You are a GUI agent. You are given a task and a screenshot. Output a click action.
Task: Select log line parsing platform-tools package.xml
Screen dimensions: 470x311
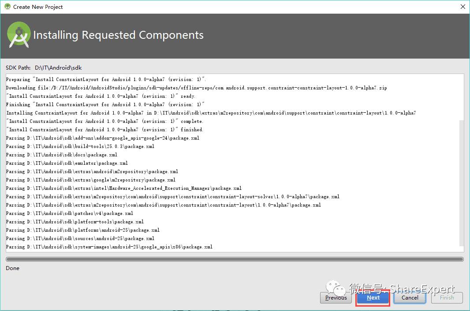[75, 222]
